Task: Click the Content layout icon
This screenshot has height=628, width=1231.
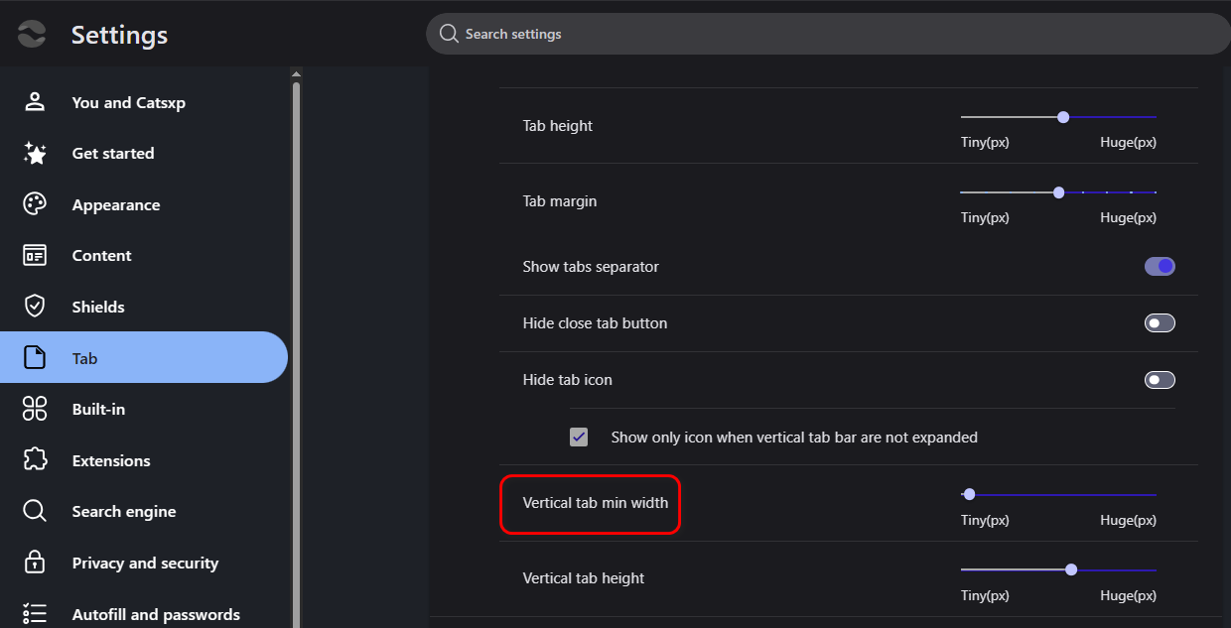Action: [35, 255]
